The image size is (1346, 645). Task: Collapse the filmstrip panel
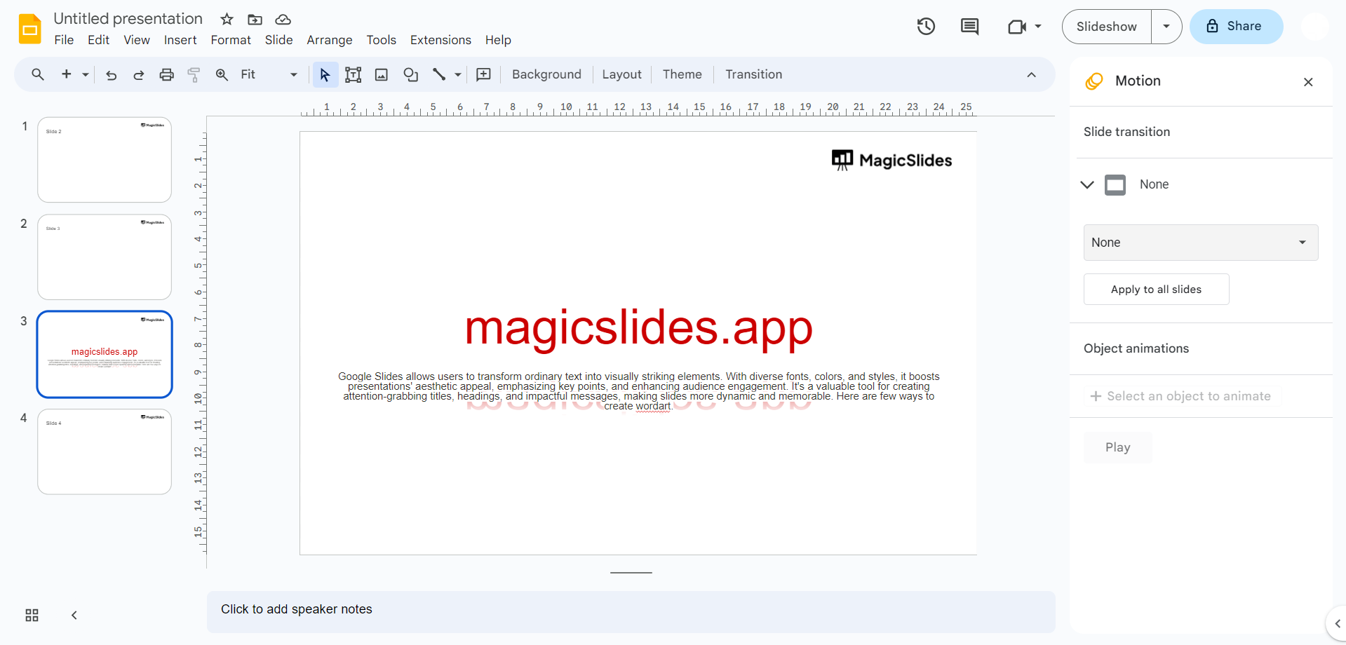(74, 615)
